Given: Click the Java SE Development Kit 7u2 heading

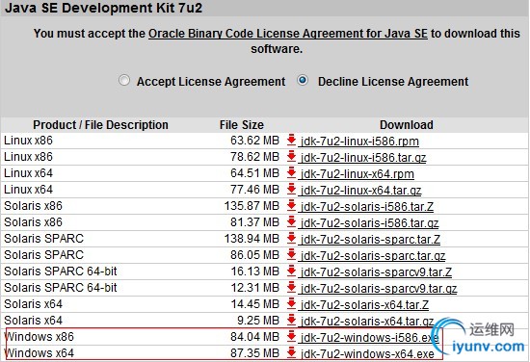Looking at the screenshot, I should (103, 8).
